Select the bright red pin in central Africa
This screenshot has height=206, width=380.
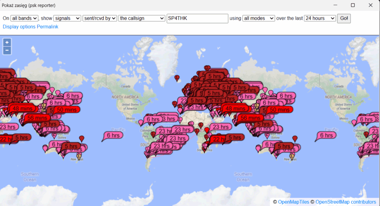tap(207, 130)
